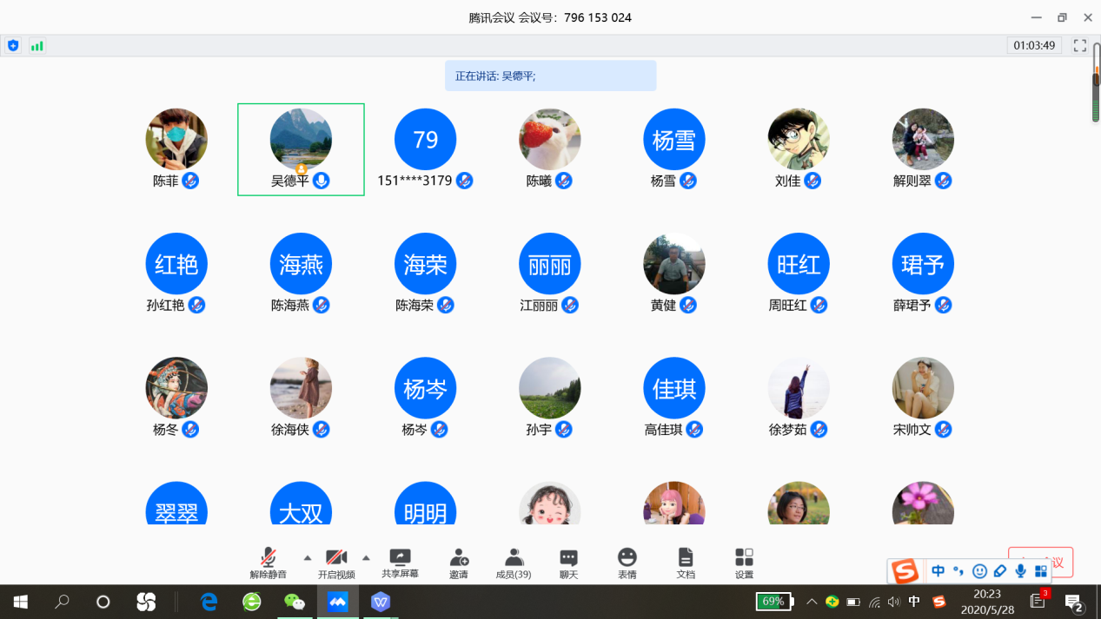Click the vertical scrollbar on right edge

pyautogui.click(x=1096, y=95)
